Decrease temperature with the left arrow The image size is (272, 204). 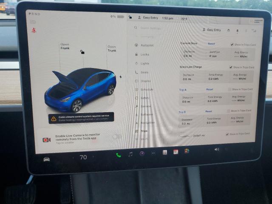click(73, 158)
